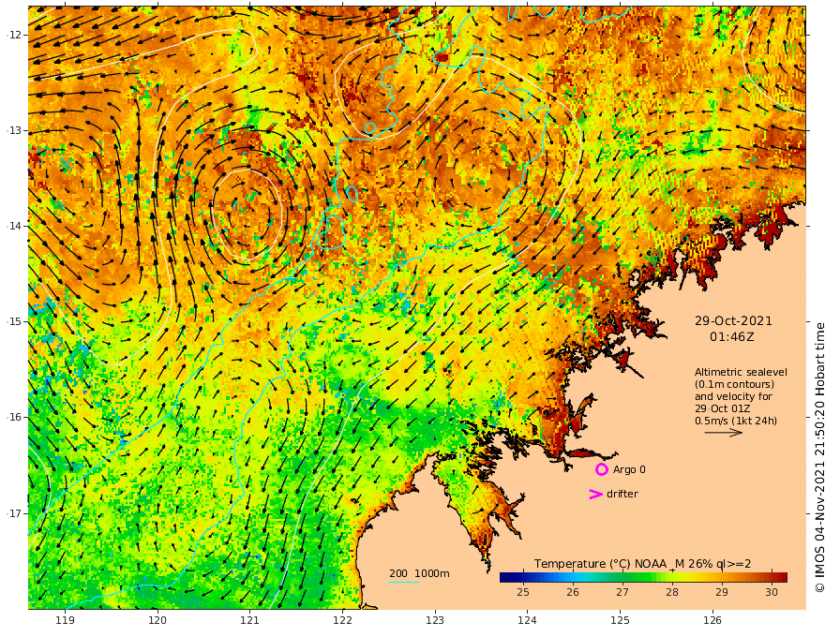Image resolution: width=825 pixels, height=637 pixels.
Task: Select the time label 01:46Z
Action: [x=732, y=337]
